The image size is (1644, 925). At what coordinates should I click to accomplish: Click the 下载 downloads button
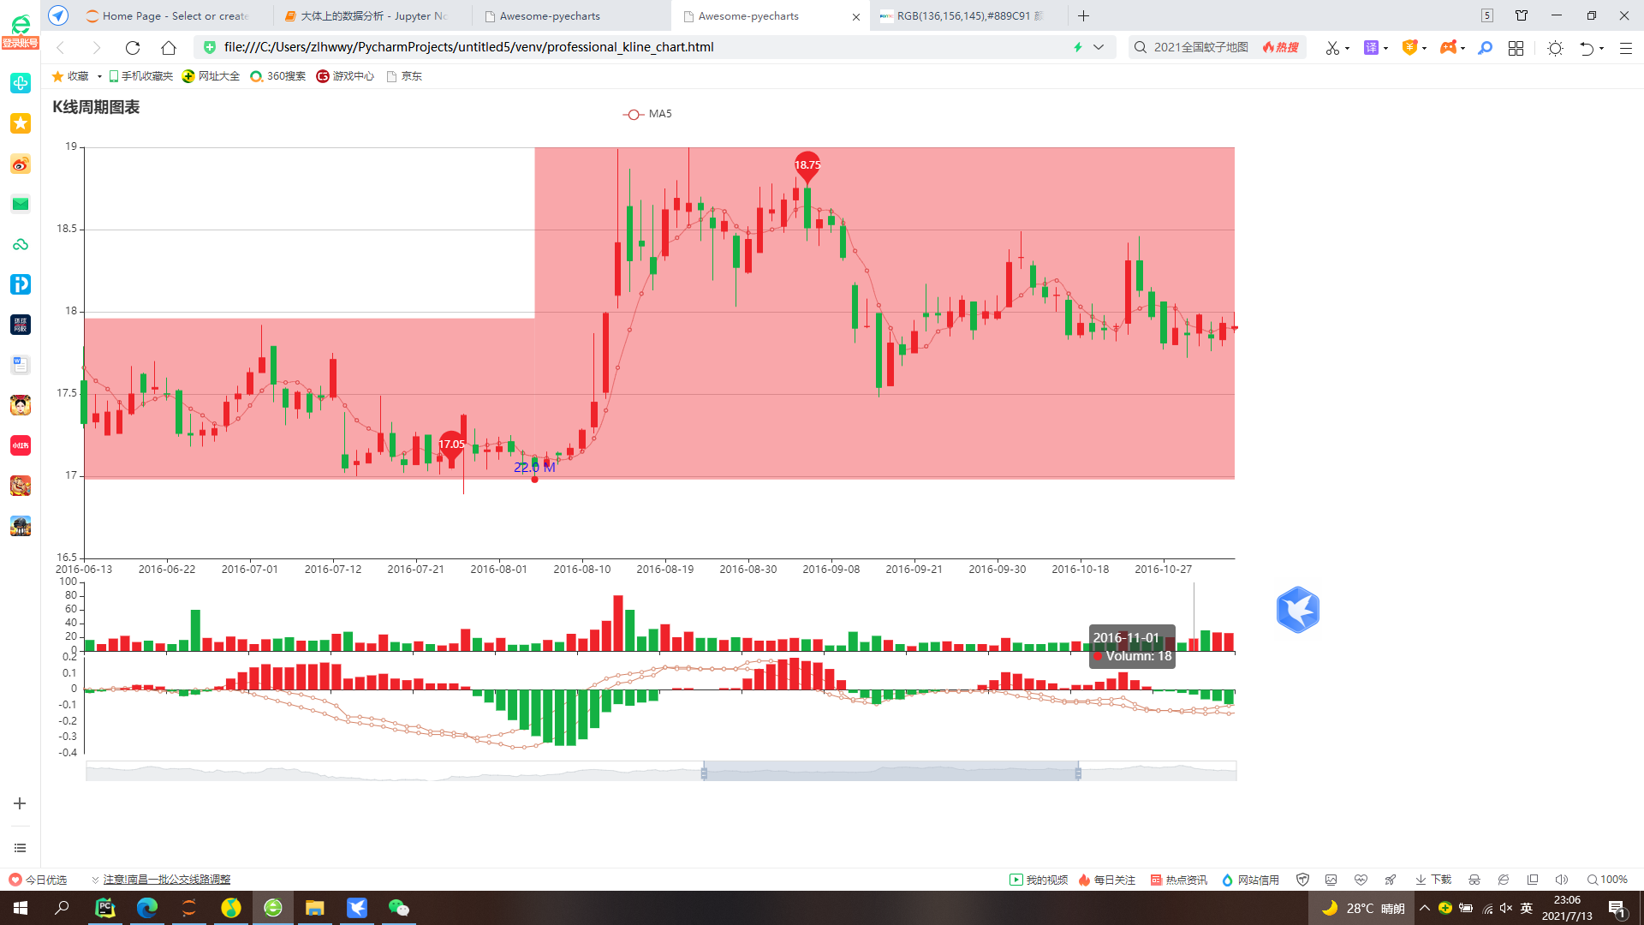[1433, 880]
